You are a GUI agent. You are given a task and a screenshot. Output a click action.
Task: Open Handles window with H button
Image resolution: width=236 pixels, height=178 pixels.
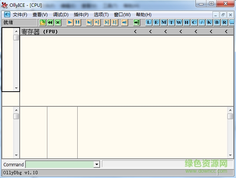coord(186,23)
